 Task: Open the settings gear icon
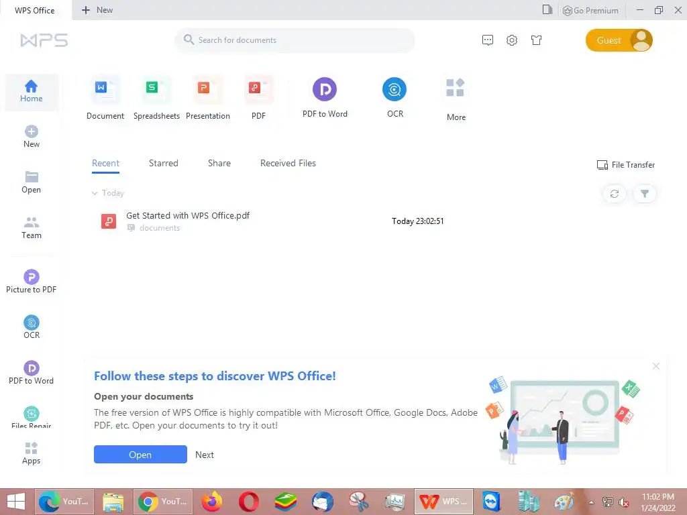point(512,40)
